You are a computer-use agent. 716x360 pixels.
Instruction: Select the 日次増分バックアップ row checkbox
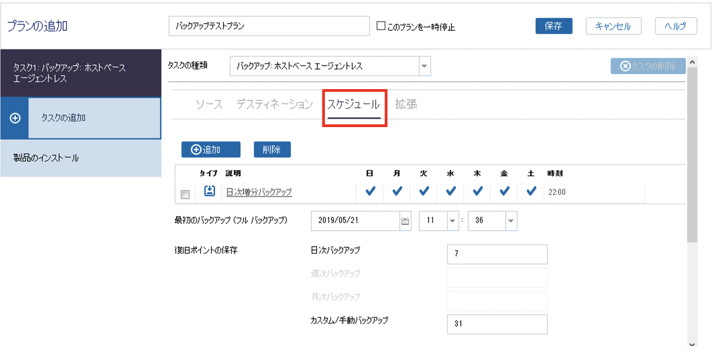pos(185,194)
